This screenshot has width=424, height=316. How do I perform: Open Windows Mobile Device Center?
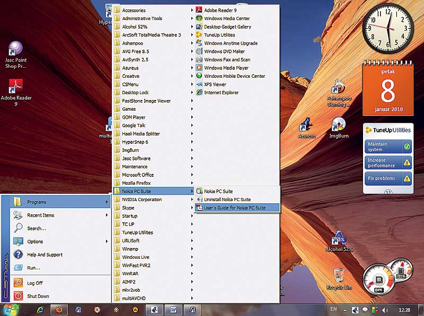click(x=236, y=76)
